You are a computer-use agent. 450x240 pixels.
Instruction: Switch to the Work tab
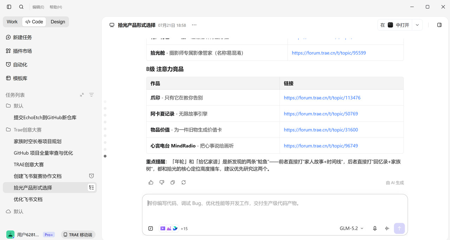pyautogui.click(x=12, y=22)
